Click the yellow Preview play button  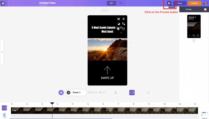pos(169,3)
